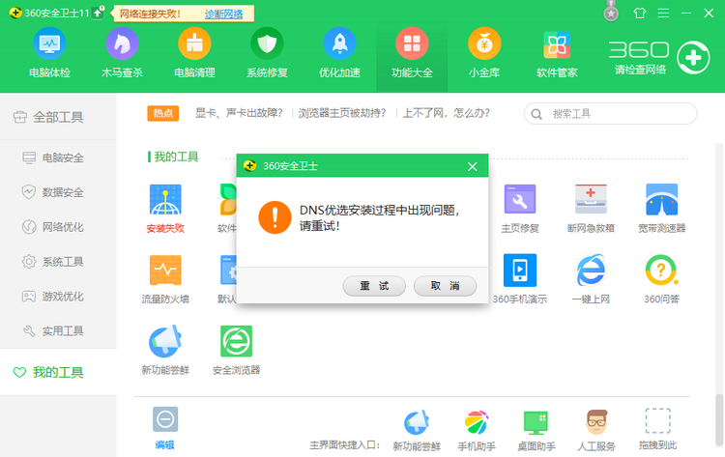The image size is (725, 457).
Task: Click the 360 login plus circle
Action: pyautogui.click(x=693, y=58)
